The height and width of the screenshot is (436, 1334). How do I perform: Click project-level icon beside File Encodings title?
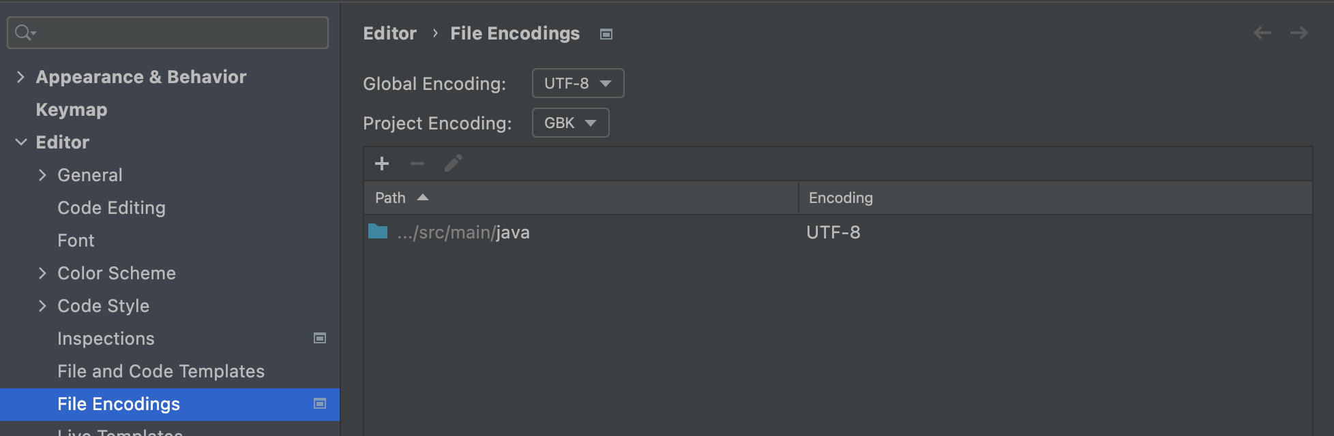[x=606, y=34]
